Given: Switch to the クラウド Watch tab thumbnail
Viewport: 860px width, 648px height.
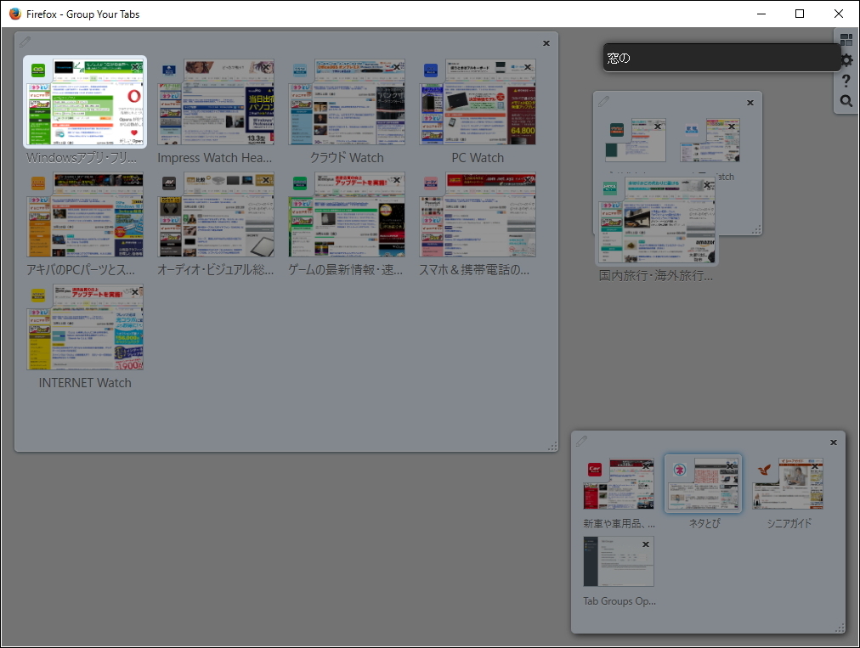Looking at the screenshot, I should tap(347, 102).
